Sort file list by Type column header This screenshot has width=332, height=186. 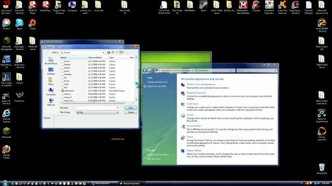click(x=119, y=57)
